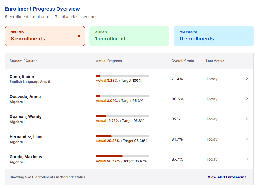The image size is (259, 188).
Task: Click 'Actual 29.87% / Target 96.38%' text
Action: [x=122, y=141]
